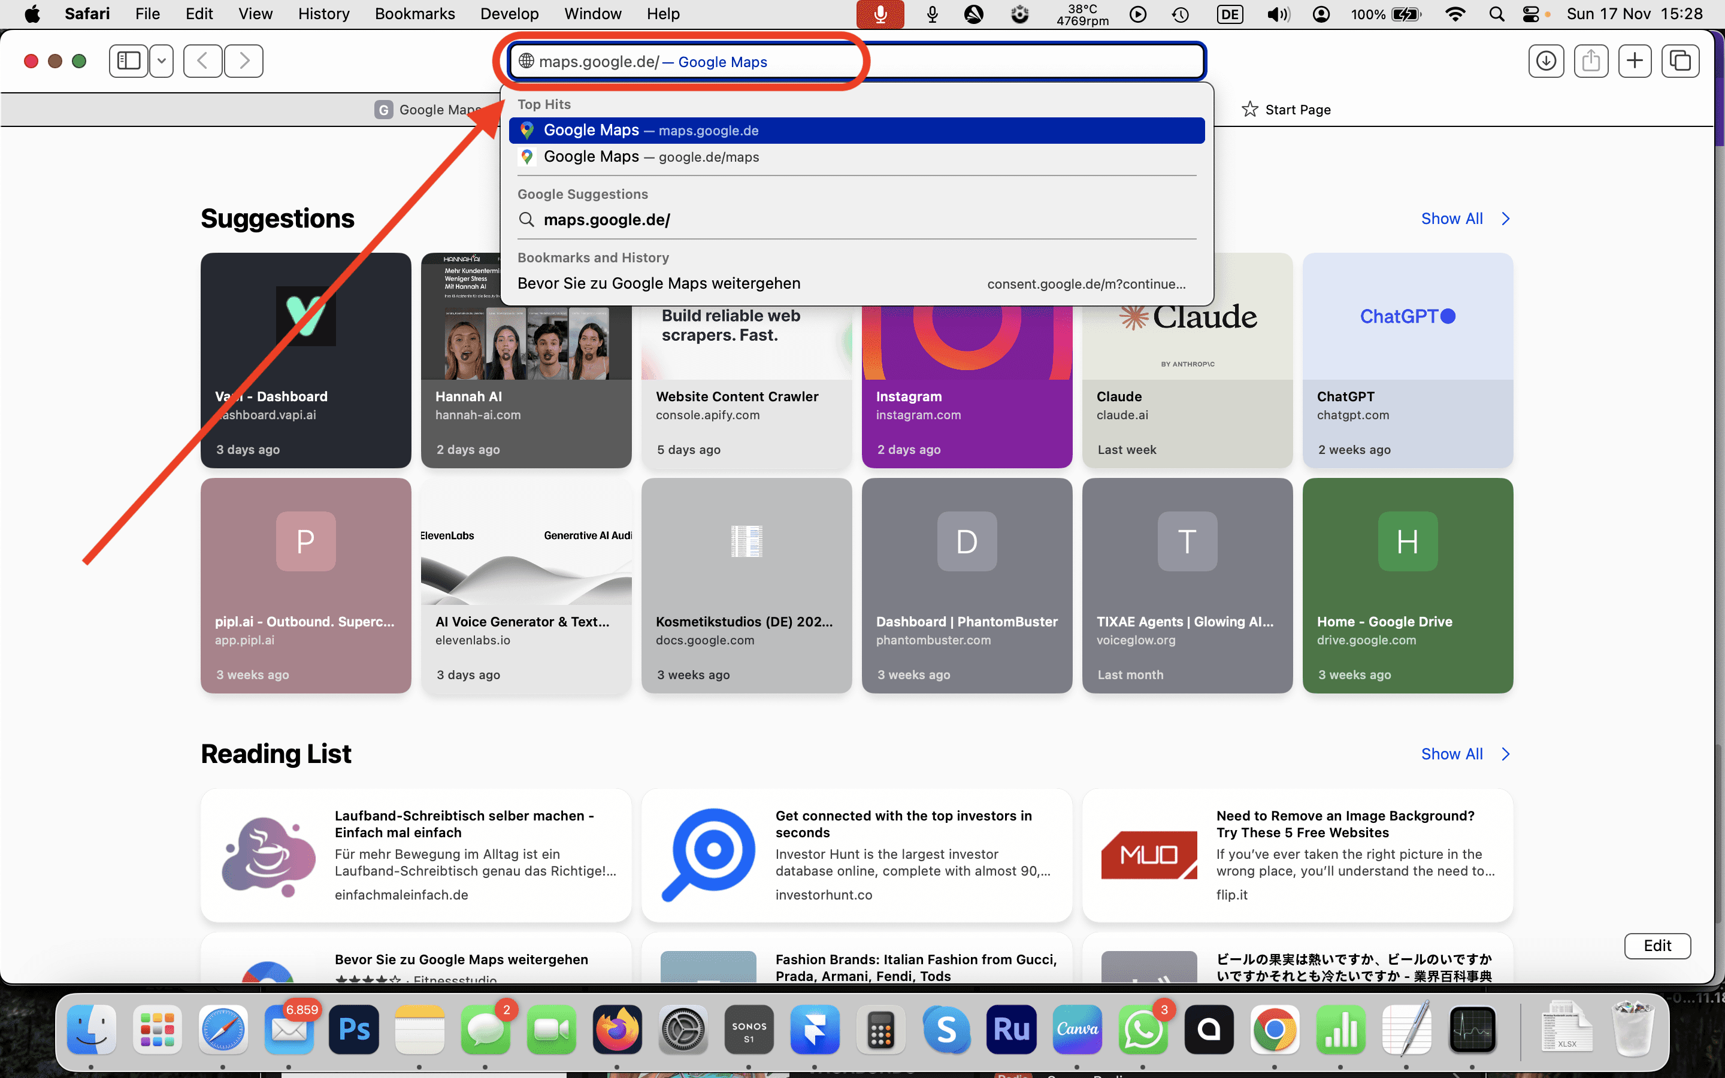Show the tab overview icon
1725x1078 pixels.
click(x=1680, y=61)
